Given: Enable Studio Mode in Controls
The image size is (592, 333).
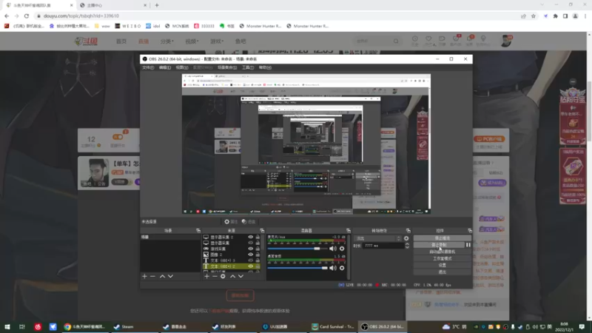Looking at the screenshot, I should 442,258.
